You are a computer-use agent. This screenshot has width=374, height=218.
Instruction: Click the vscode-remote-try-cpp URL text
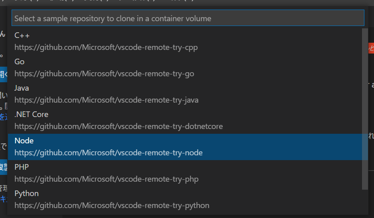tap(106, 48)
